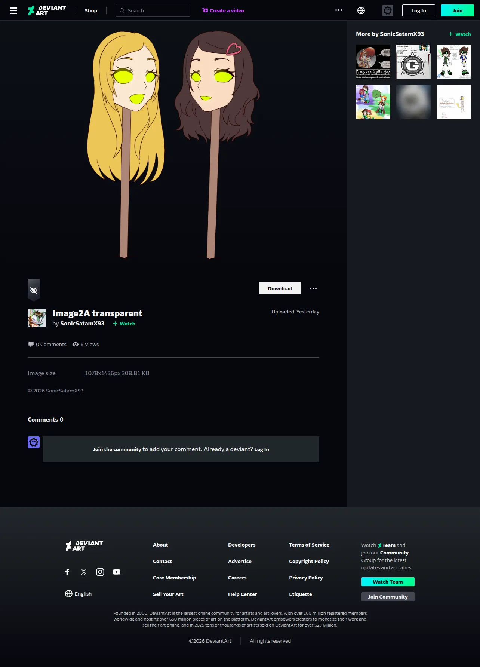Toggle Watch next to the author name
The image size is (480, 667).
click(124, 324)
